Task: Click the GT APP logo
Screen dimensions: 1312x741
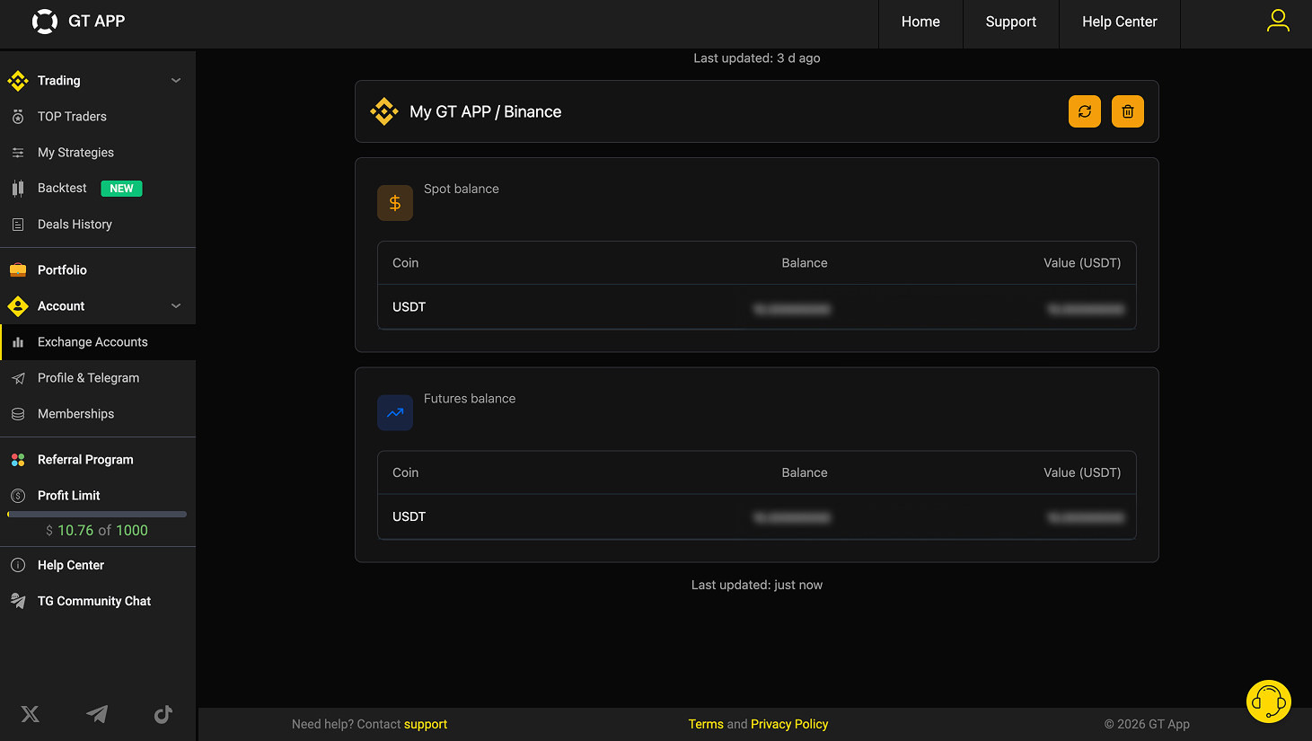Action: 78,22
